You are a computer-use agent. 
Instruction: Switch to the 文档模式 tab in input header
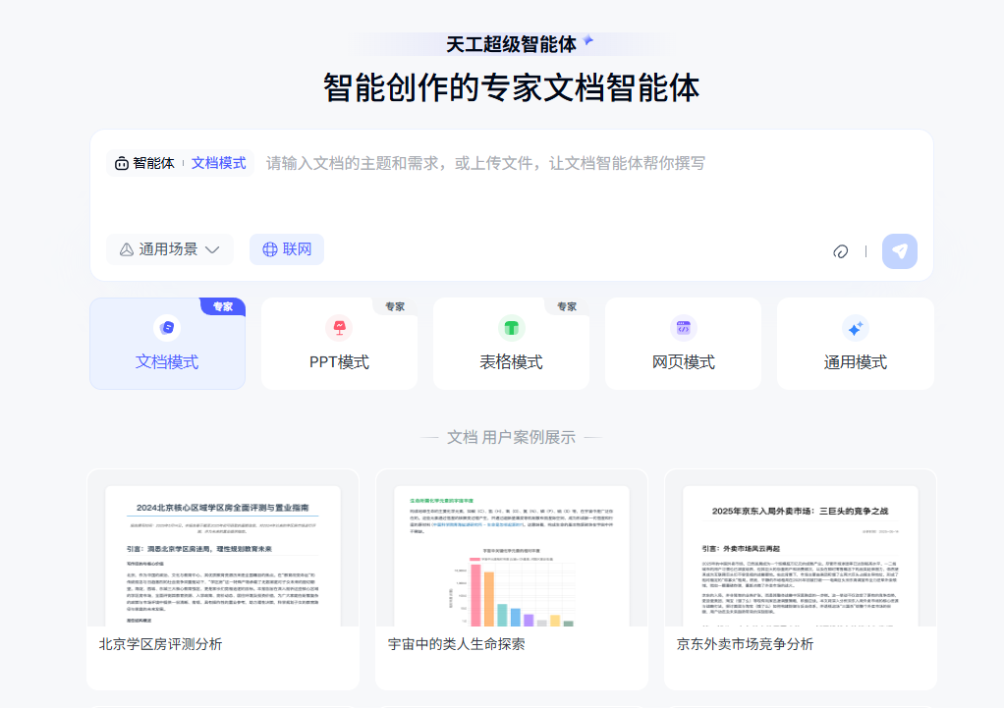point(218,163)
